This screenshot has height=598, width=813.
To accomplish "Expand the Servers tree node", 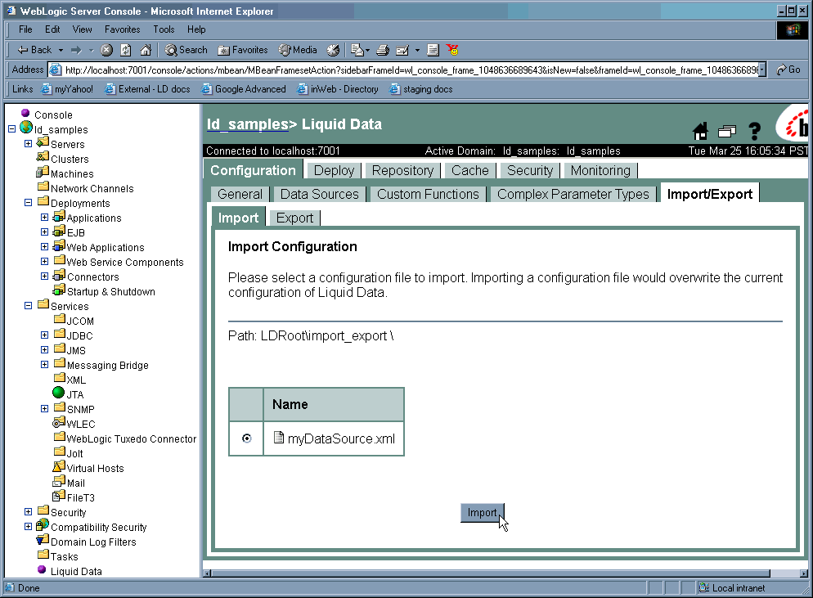I will [28, 143].
